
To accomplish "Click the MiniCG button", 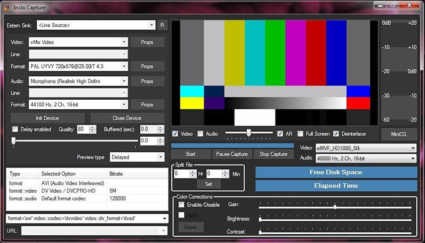I will pos(399,134).
